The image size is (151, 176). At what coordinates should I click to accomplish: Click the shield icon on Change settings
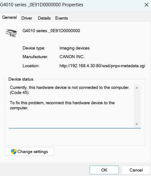coord(14,152)
